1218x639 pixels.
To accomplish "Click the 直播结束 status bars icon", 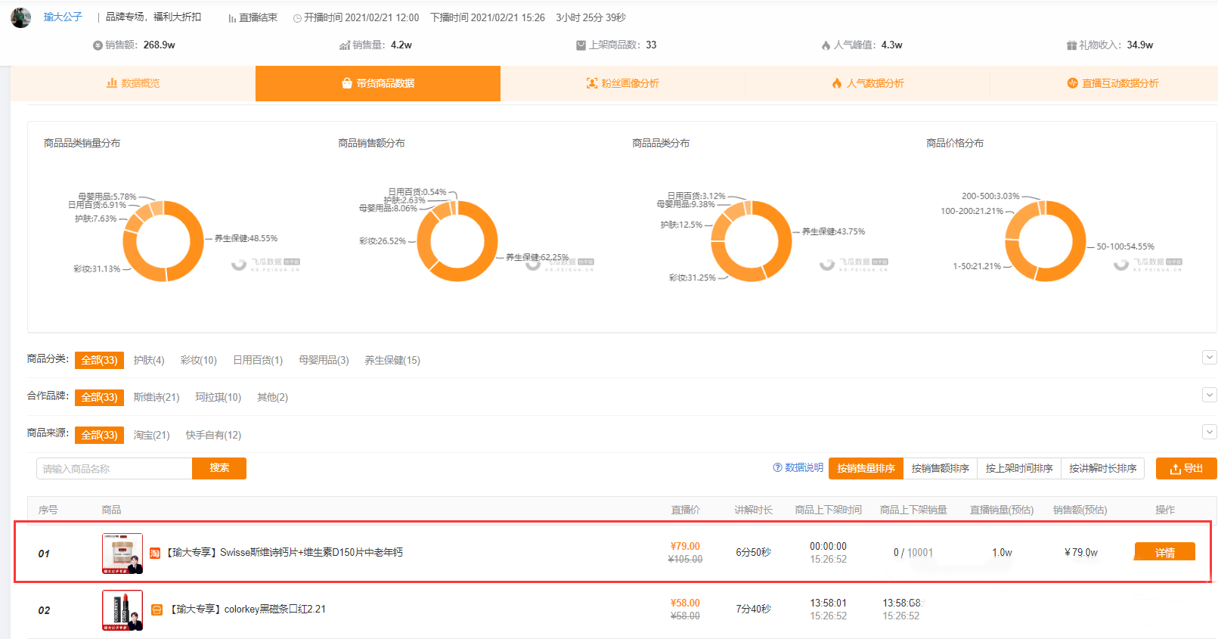I will [x=232, y=17].
